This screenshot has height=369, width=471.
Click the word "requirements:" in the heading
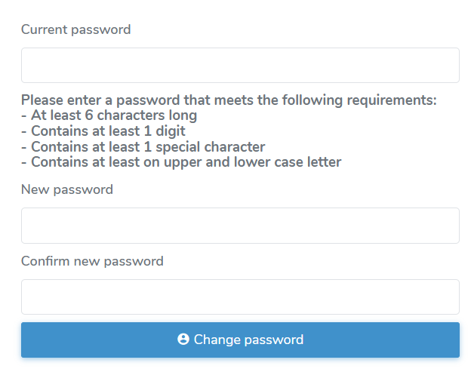(396, 100)
